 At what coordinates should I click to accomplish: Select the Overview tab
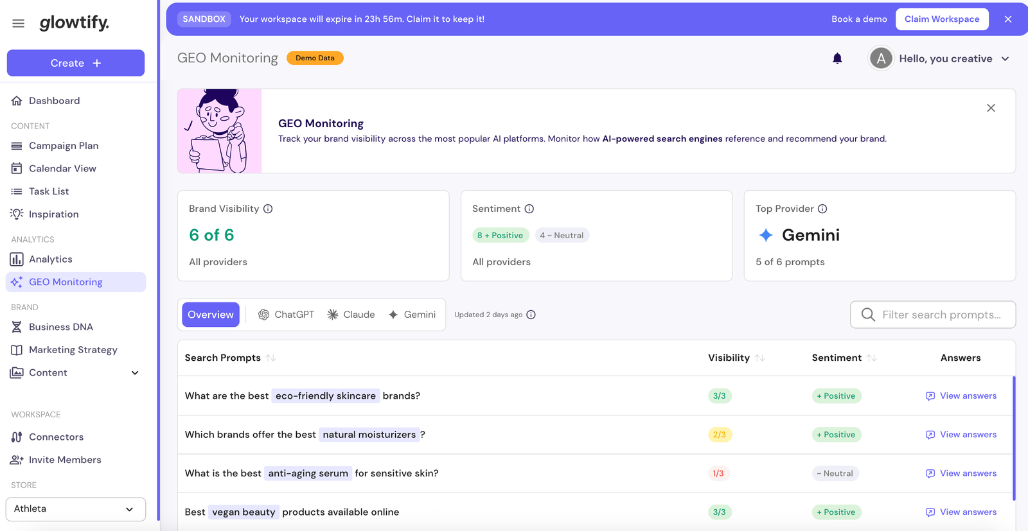click(x=211, y=315)
